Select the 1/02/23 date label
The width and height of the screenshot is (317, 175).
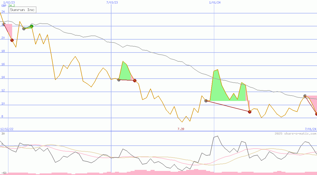click(x=7, y=2)
